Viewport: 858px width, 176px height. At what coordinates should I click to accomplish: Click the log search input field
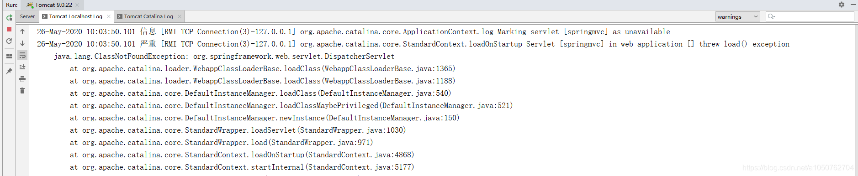(x=810, y=16)
